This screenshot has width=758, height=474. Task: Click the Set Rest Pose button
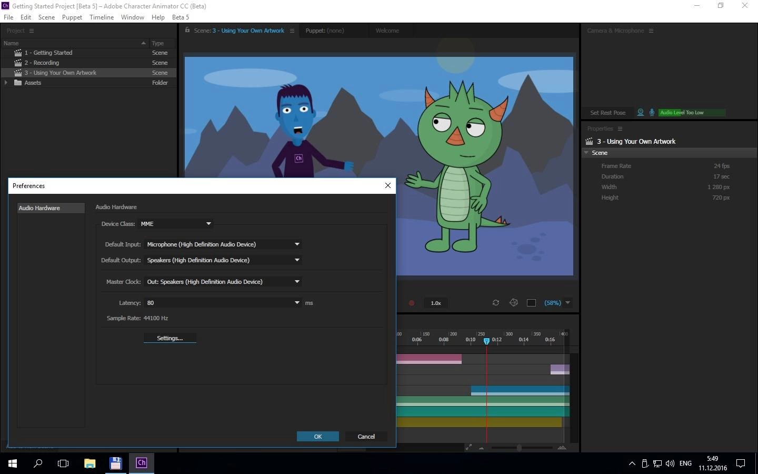608,113
